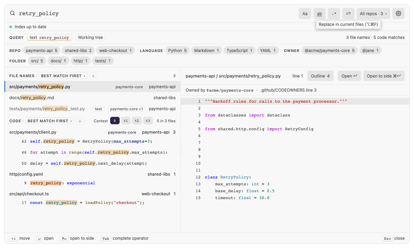This screenshot has height=248, width=414.
Task: Click Tab complete operator hint
Action: [125, 238]
